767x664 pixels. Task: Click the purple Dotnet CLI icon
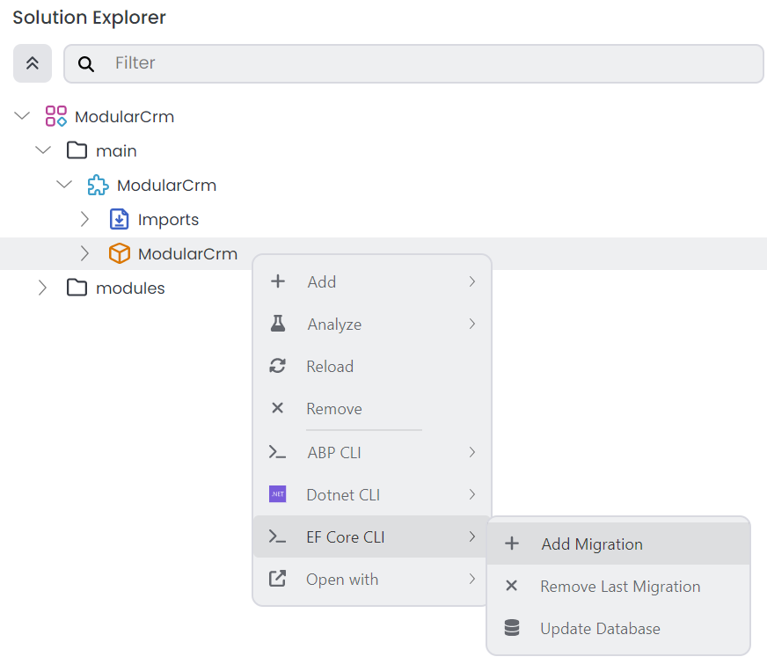pos(278,494)
